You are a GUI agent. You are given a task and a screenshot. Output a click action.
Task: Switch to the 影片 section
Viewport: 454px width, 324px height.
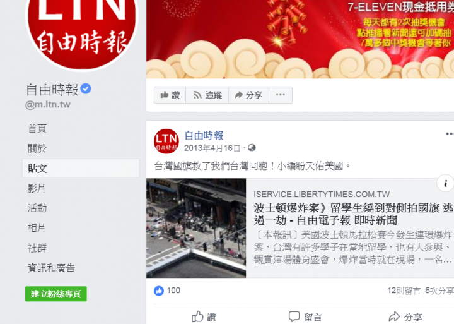pyautogui.click(x=37, y=188)
